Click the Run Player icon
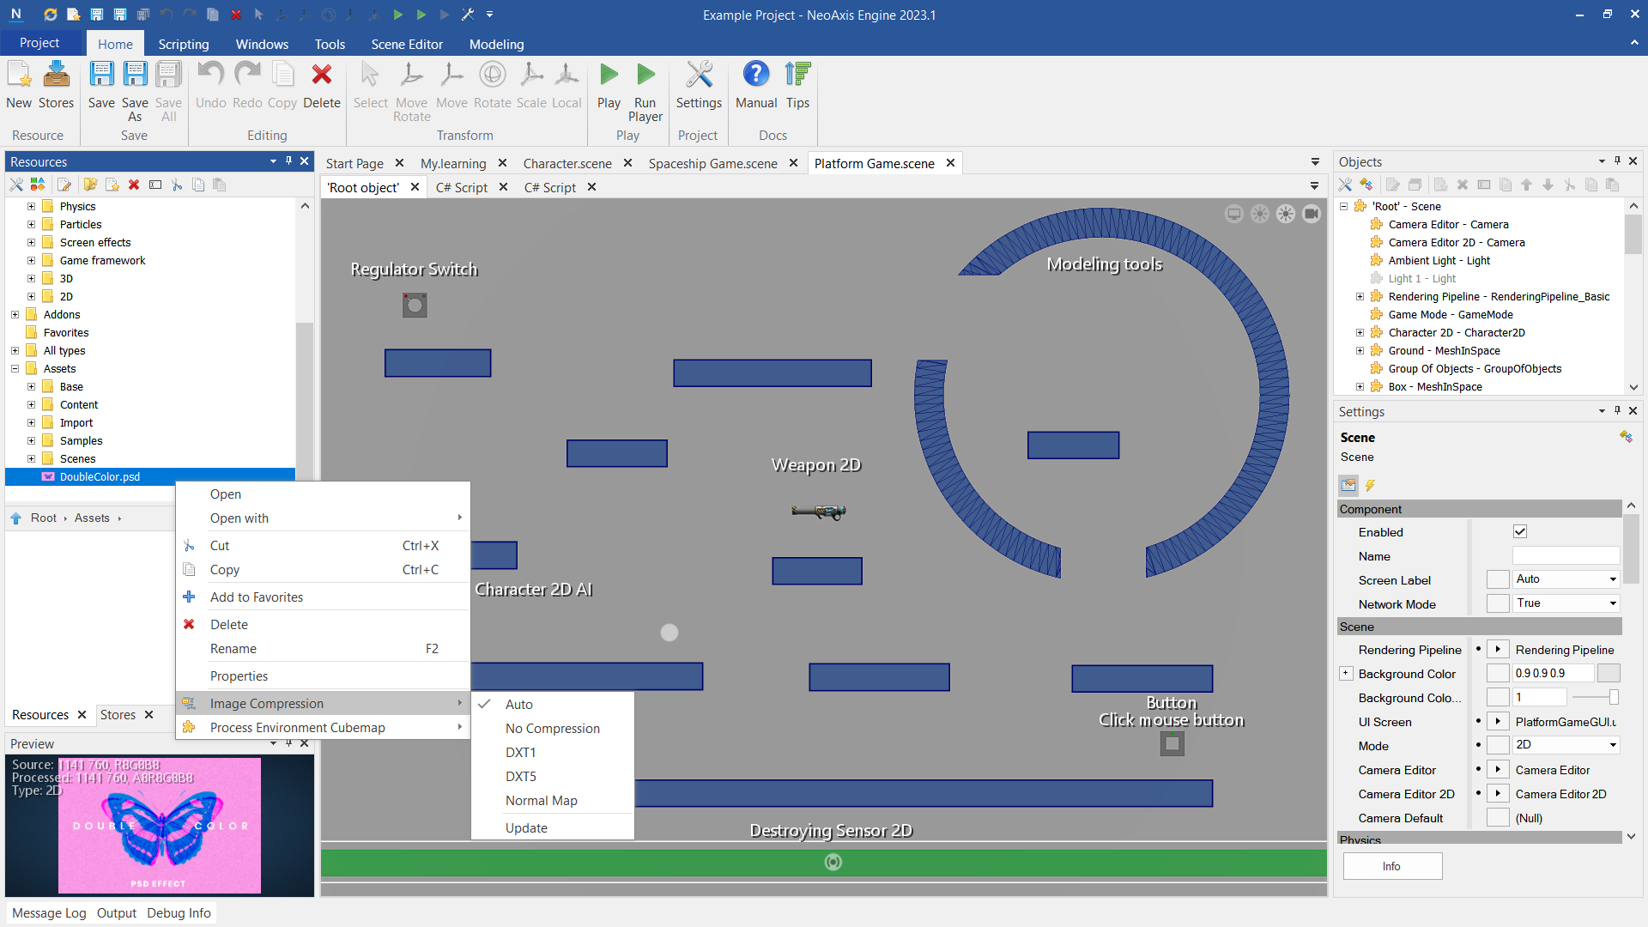1648x927 pixels. click(x=645, y=90)
